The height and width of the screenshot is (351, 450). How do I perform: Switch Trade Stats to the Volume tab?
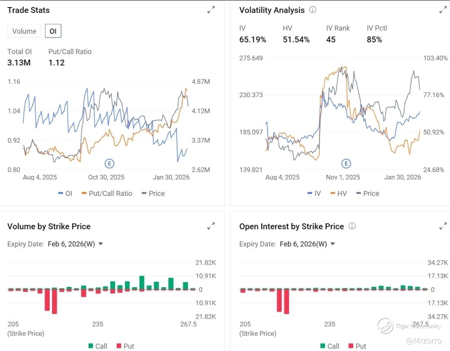pos(24,31)
